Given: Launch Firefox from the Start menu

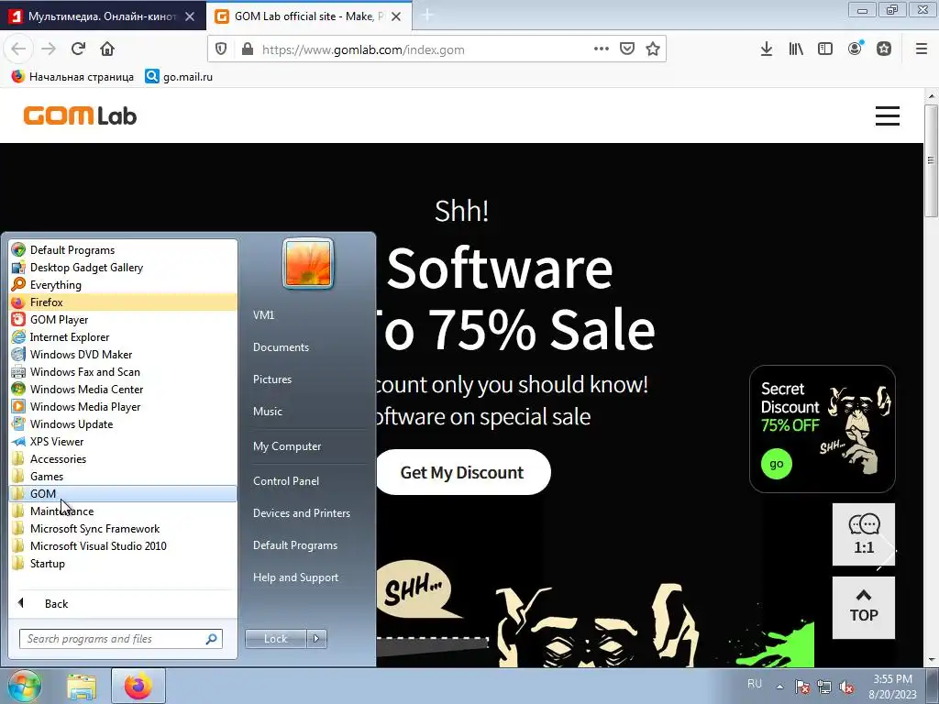Looking at the screenshot, I should (x=124, y=302).
